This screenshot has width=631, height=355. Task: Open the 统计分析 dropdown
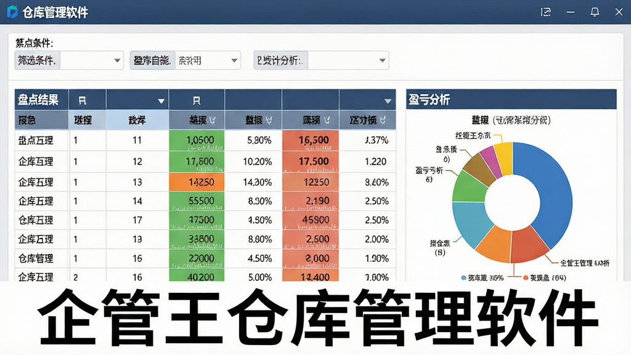click(382, 60)
